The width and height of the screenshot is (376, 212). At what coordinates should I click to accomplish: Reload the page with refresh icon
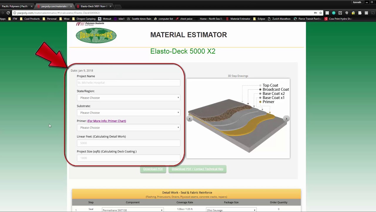[x=8, y=13]
